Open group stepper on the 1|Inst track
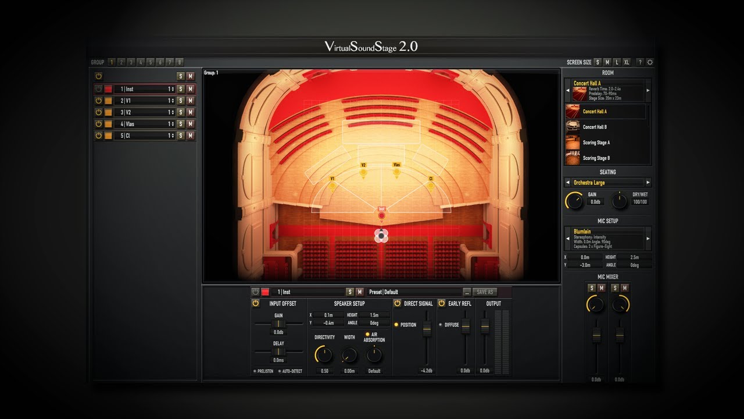This screenshot has width=744, height=419. pyautogui.click(x=172, y=89)
